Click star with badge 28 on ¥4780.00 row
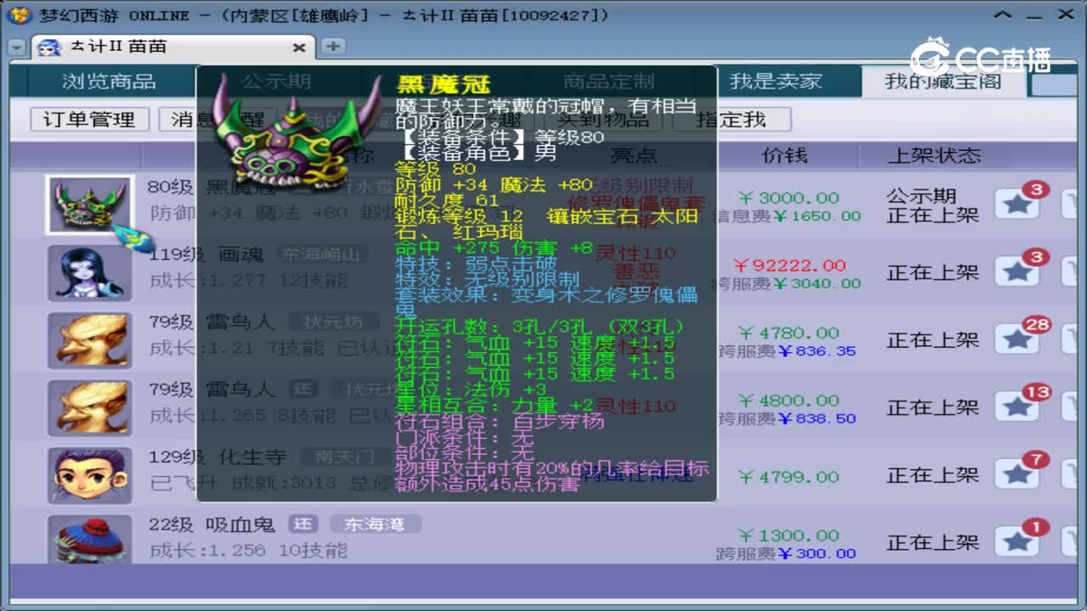The height and width of the screenshot is (611, 1087). tap(1017, 339)
